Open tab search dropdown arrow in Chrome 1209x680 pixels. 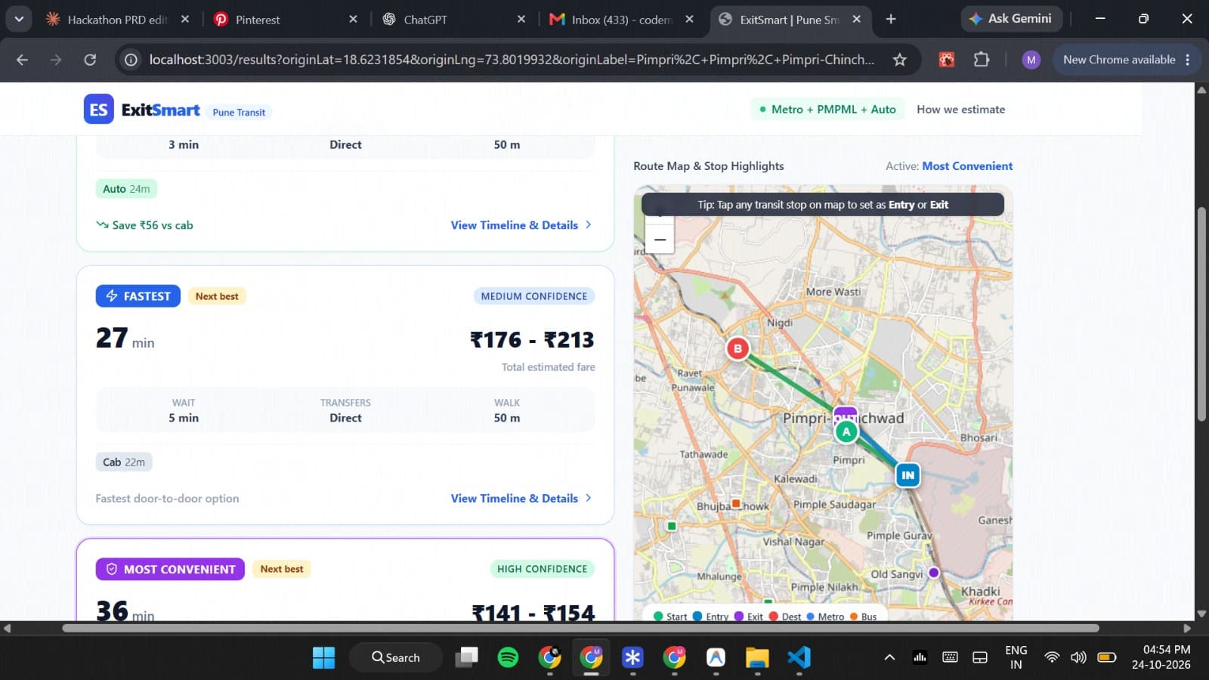19,19
